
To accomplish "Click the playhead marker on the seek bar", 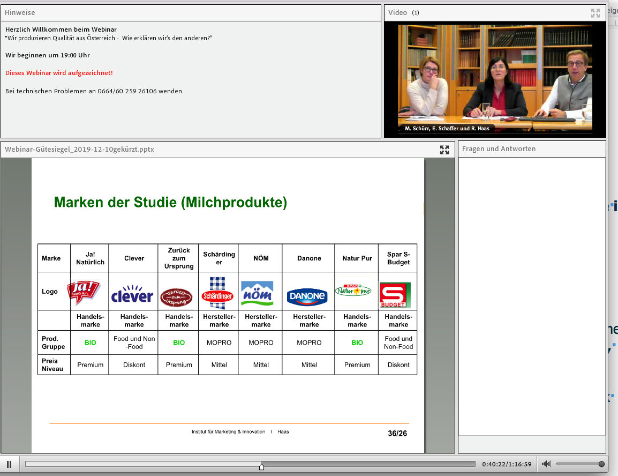I will [x=261, y=466].
